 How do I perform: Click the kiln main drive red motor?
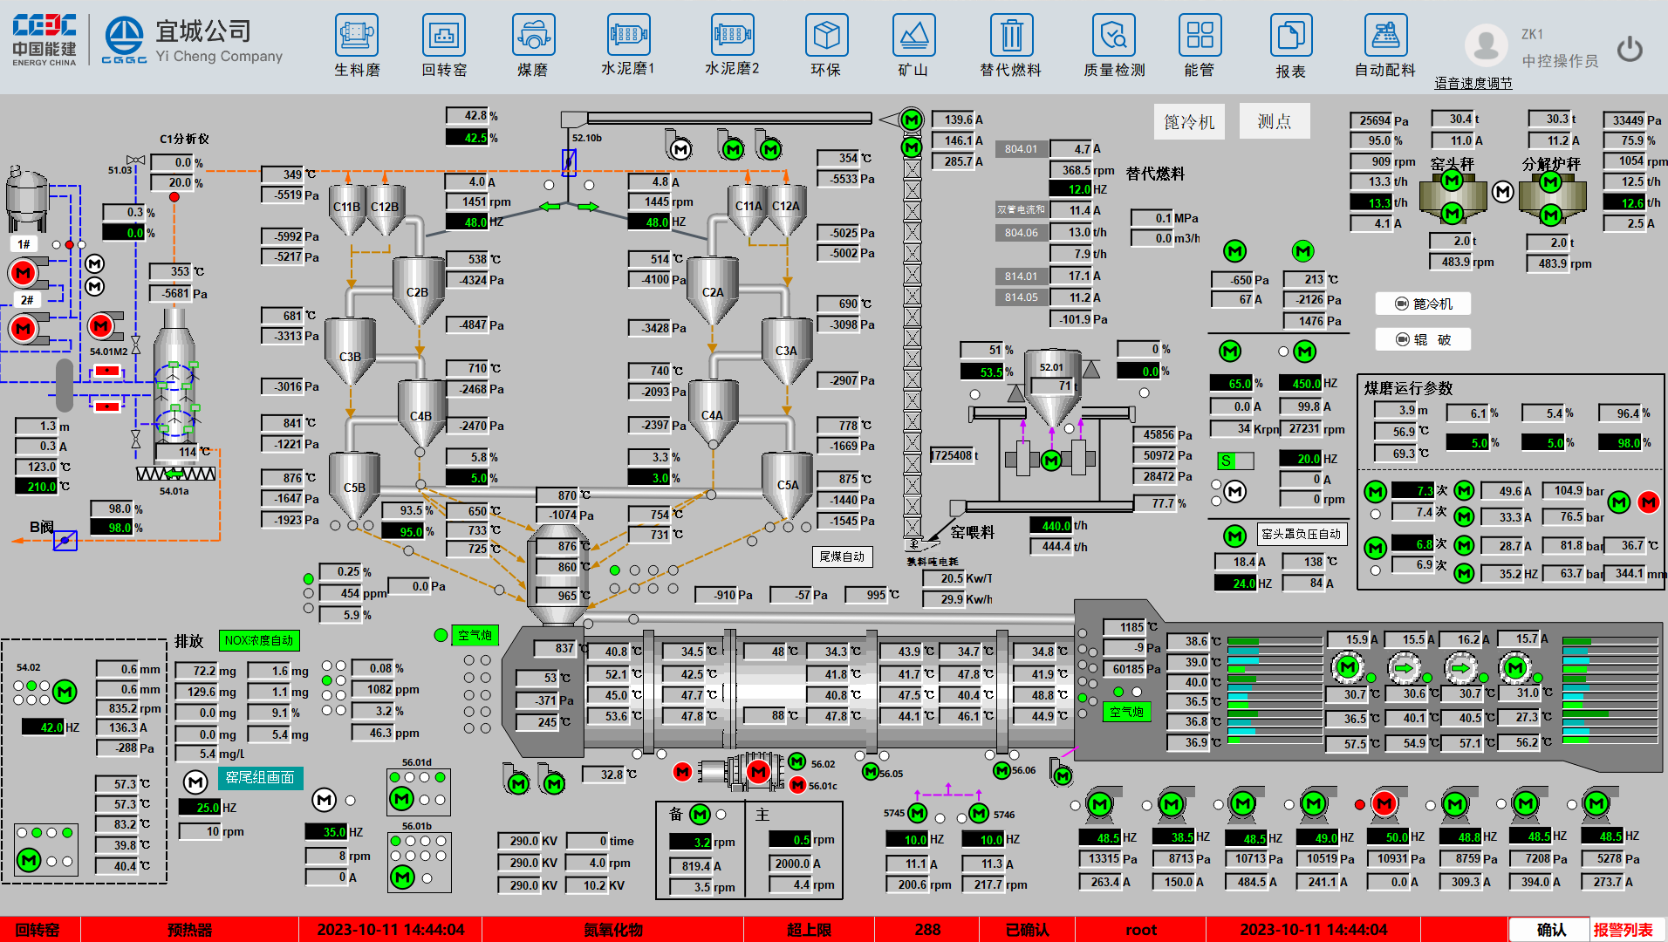pos(758,772)
